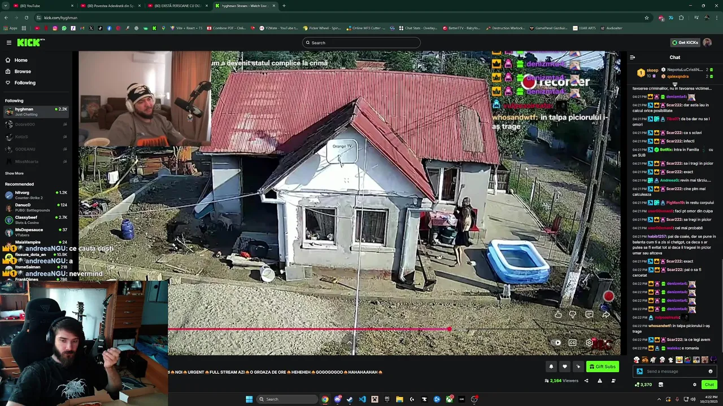Click the Kick search field
Screen dimensions: 723x406
[x=361, y=42]
